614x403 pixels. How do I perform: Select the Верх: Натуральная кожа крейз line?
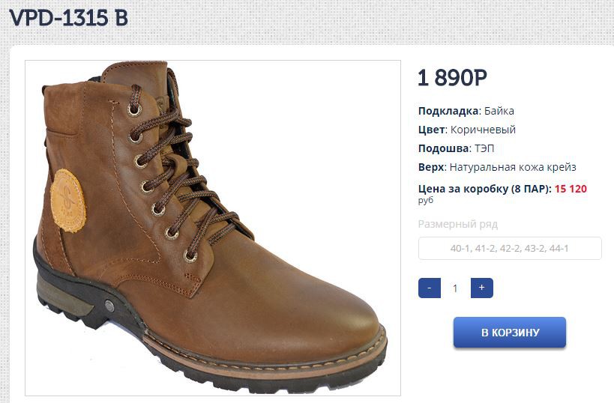pos(496,167)
